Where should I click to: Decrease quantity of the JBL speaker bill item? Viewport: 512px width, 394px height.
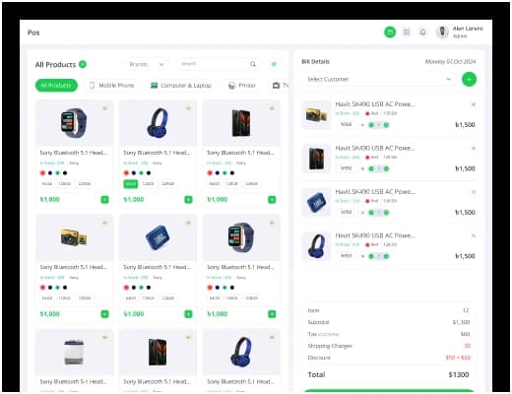click(371, 213)
